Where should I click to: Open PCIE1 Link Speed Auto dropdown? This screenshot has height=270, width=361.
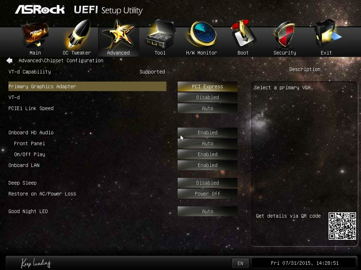207,108
